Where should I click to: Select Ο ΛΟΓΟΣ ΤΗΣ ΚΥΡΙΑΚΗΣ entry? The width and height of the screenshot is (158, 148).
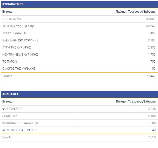coord(19,68)
